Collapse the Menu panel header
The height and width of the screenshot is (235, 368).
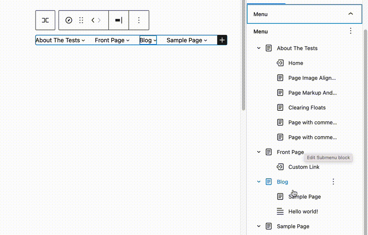(304, 14)
